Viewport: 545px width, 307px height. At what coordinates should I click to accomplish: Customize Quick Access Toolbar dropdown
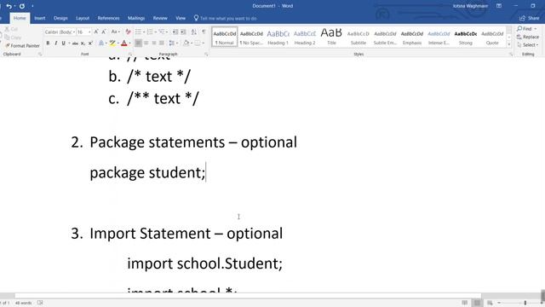point(32,6)
